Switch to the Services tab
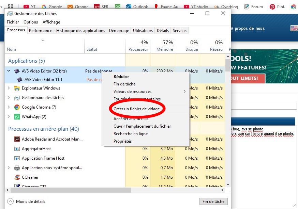 [x=180, y=31]
